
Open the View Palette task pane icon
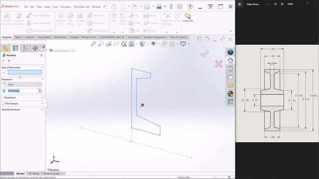[x=230, y=86]
